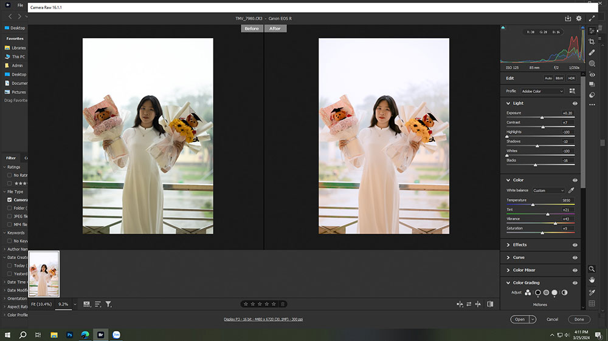
Task: Convert image with B&W button
Action: click(559, 78)
